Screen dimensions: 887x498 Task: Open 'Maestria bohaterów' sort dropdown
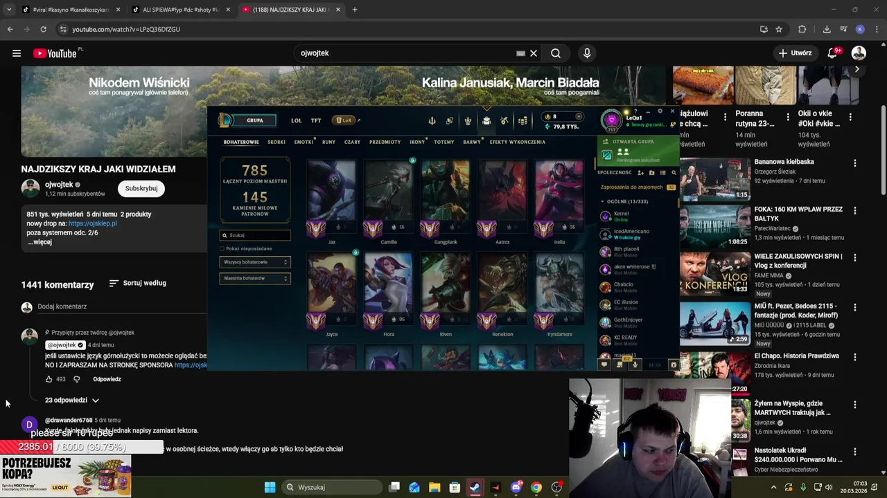pyautogui.click(x=255, y=278)
